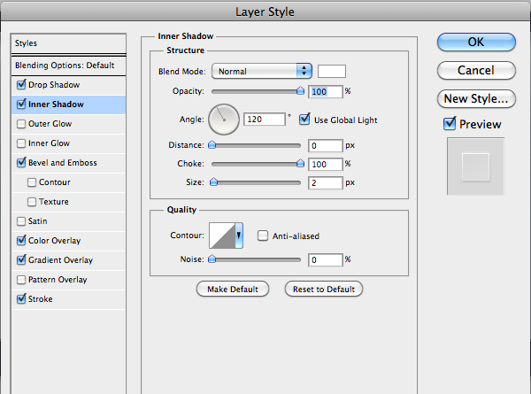Enable the Satin checkbox
531x394 pixels.
(21, 221)
